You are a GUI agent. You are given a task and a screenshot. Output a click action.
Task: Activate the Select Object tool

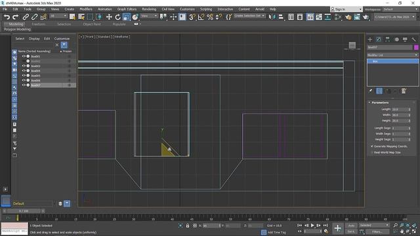[x=72, y=17]
